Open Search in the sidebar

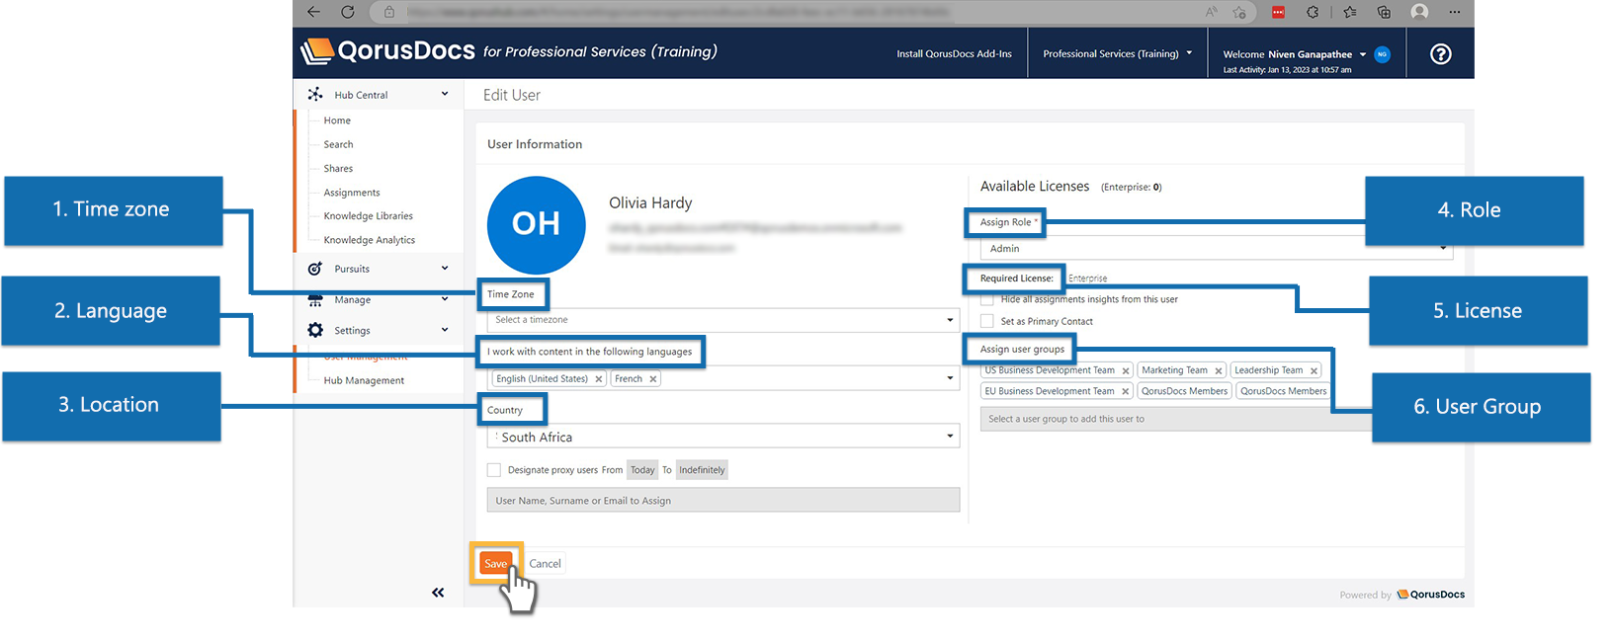338,144
